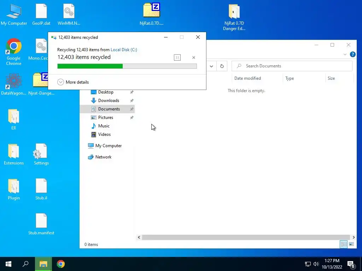Open DataWagon shortcut on desktop
362x271 pixels.
coord(14,84)
